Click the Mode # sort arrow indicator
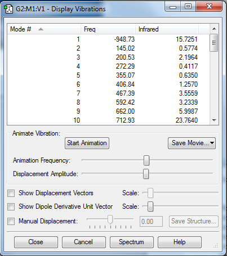The height and width of the screenshot is (256, 227). tap(41, 29)
